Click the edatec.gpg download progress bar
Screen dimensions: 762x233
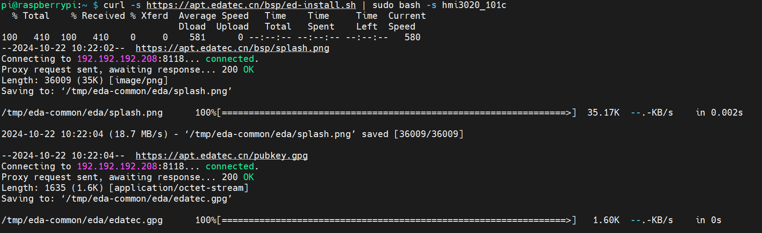tap(396, 220)
